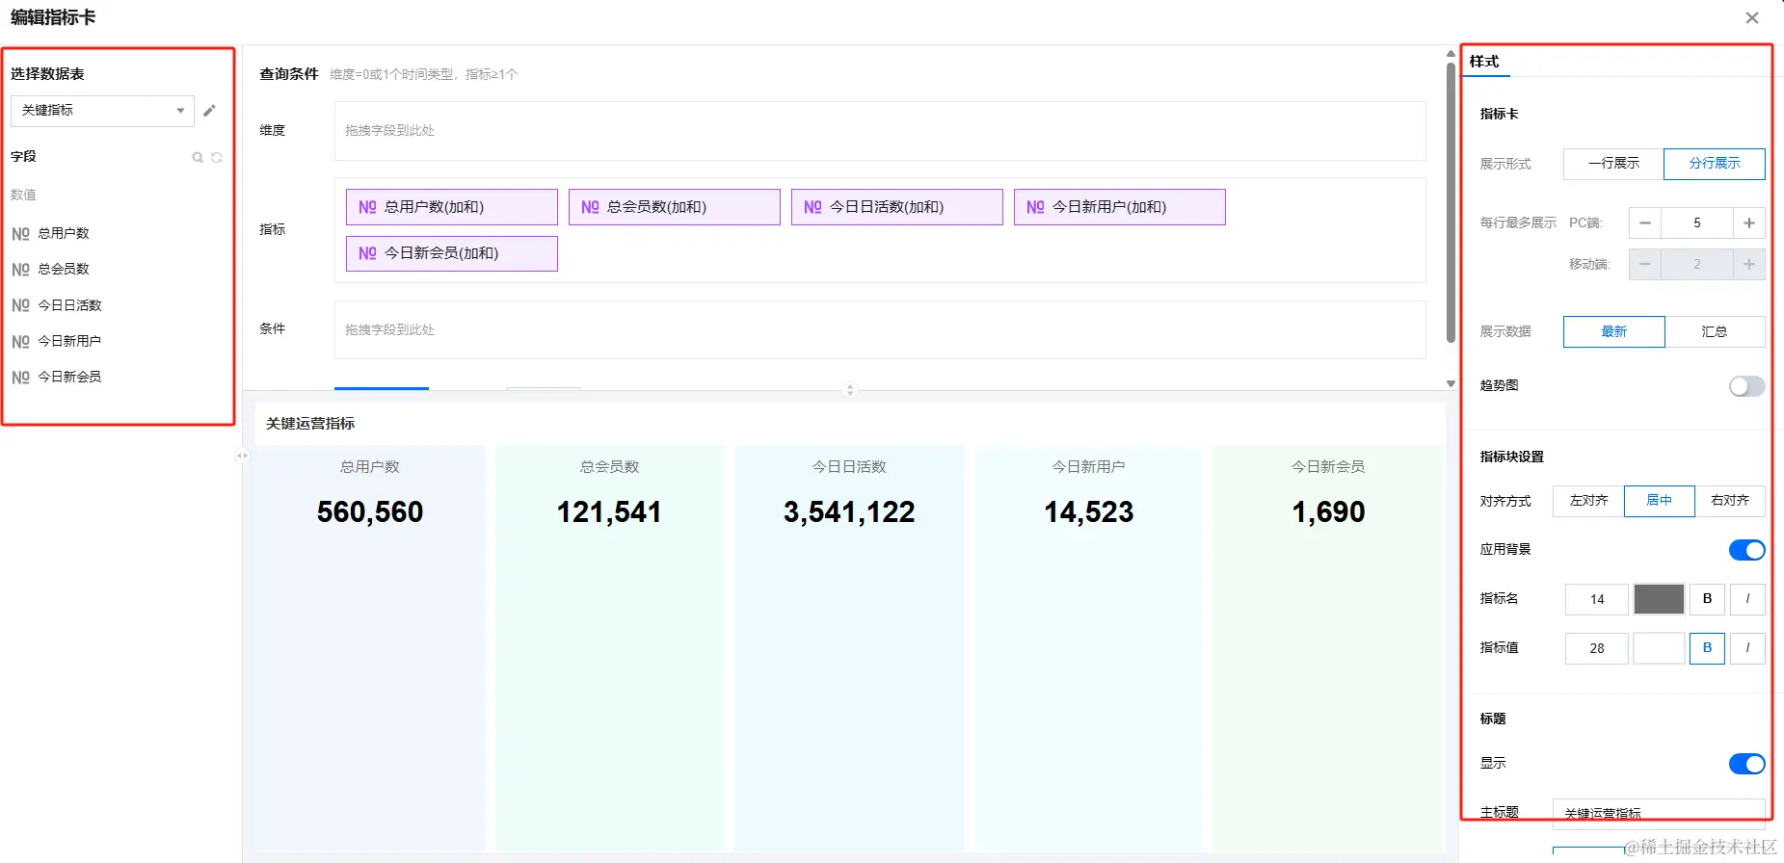
Task: Click the 今日日活数 field type icon
Action: point(20,305)
